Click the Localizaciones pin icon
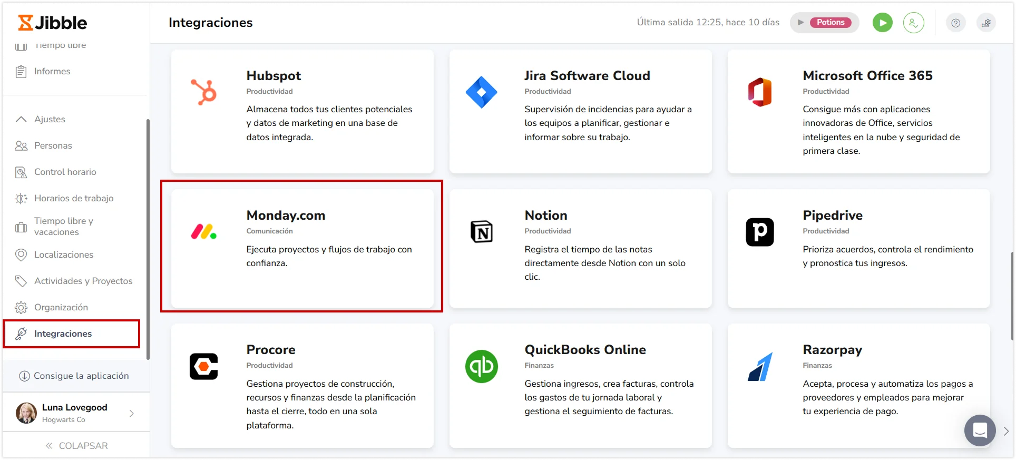The height and width of the screenshot is (460, 1016). point(21,255)
